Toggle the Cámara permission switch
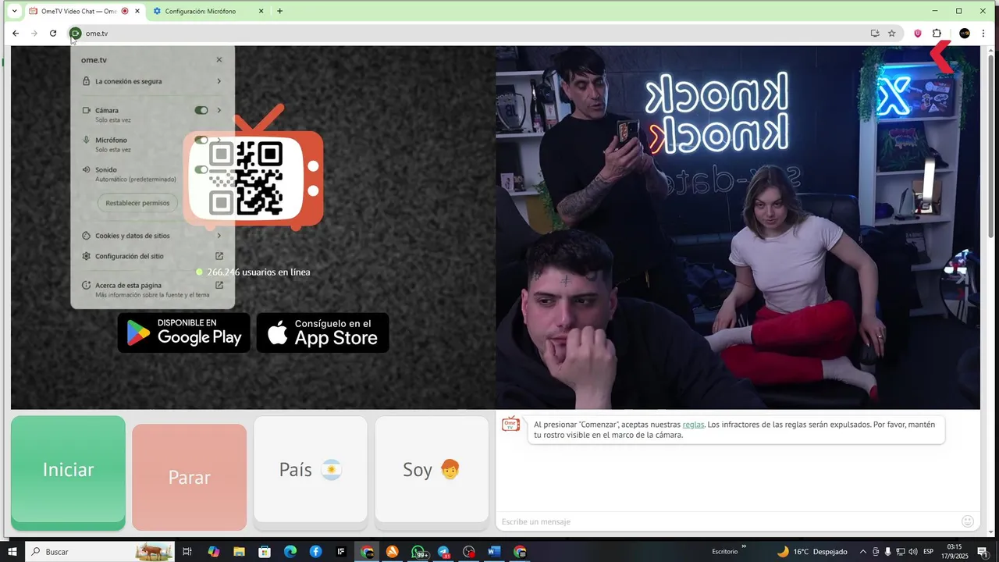Image resolution: width=999 pixels, height=562 pixels. pyautogui.click(x=201, y=110)
